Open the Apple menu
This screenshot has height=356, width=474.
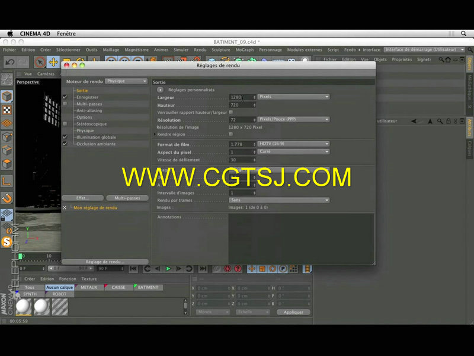(10, 33)
